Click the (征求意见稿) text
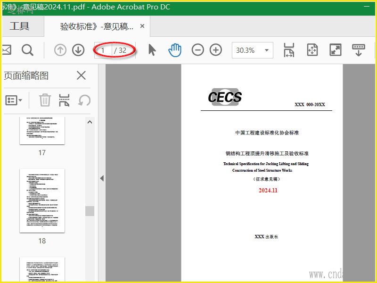This screenshot has width=377, height=283. (266, 179)
